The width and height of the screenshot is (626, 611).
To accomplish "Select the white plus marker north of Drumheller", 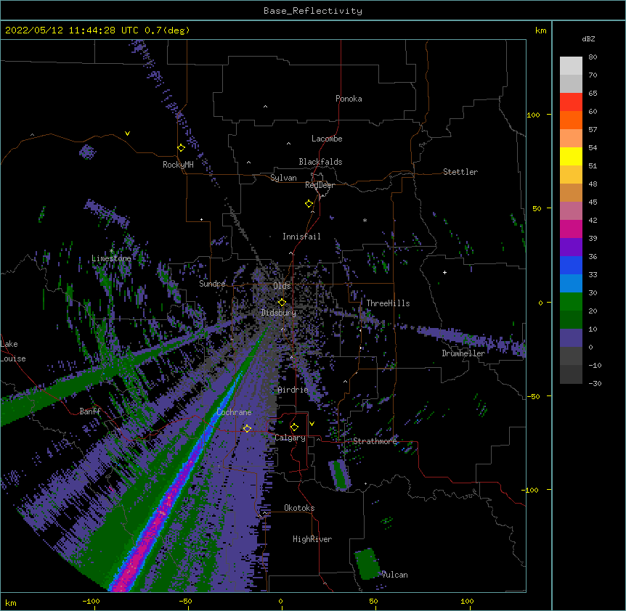I will tap(444, 272).
